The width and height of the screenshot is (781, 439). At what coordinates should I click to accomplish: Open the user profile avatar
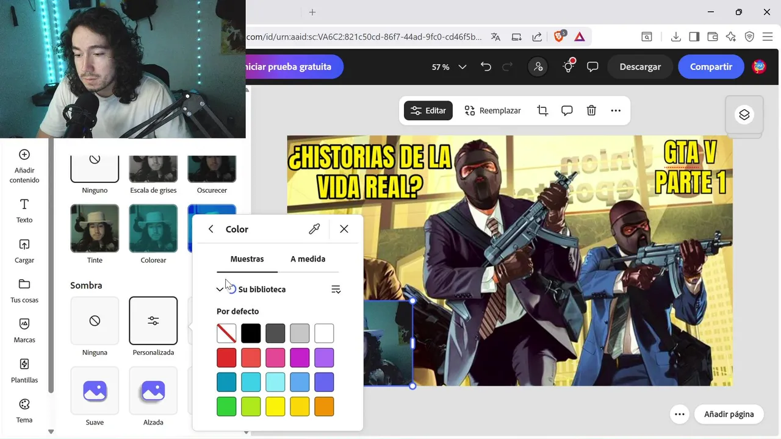[x=759, y=67]
